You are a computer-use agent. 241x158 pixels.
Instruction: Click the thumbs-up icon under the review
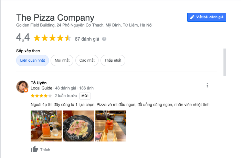click(x=34, y=149)
